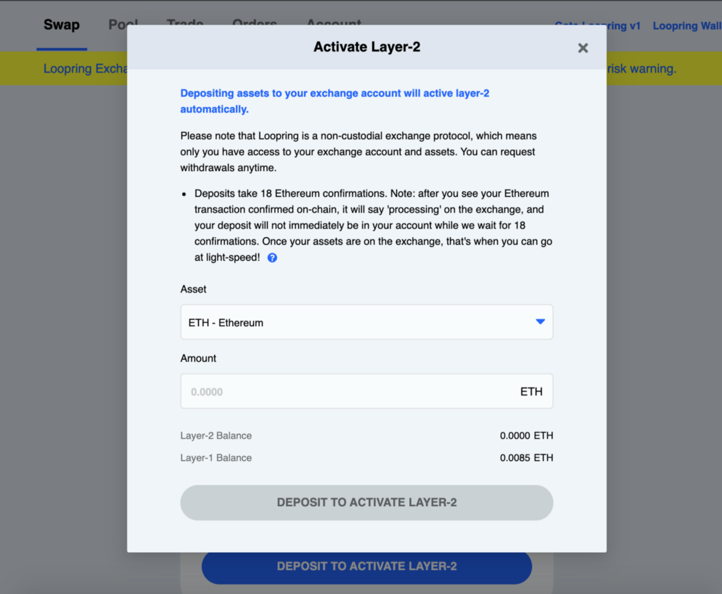The image size is (722, 594).
Task: Click the Layer-2 Balance value 0.0000 ETH
Action: pos(526,435)
